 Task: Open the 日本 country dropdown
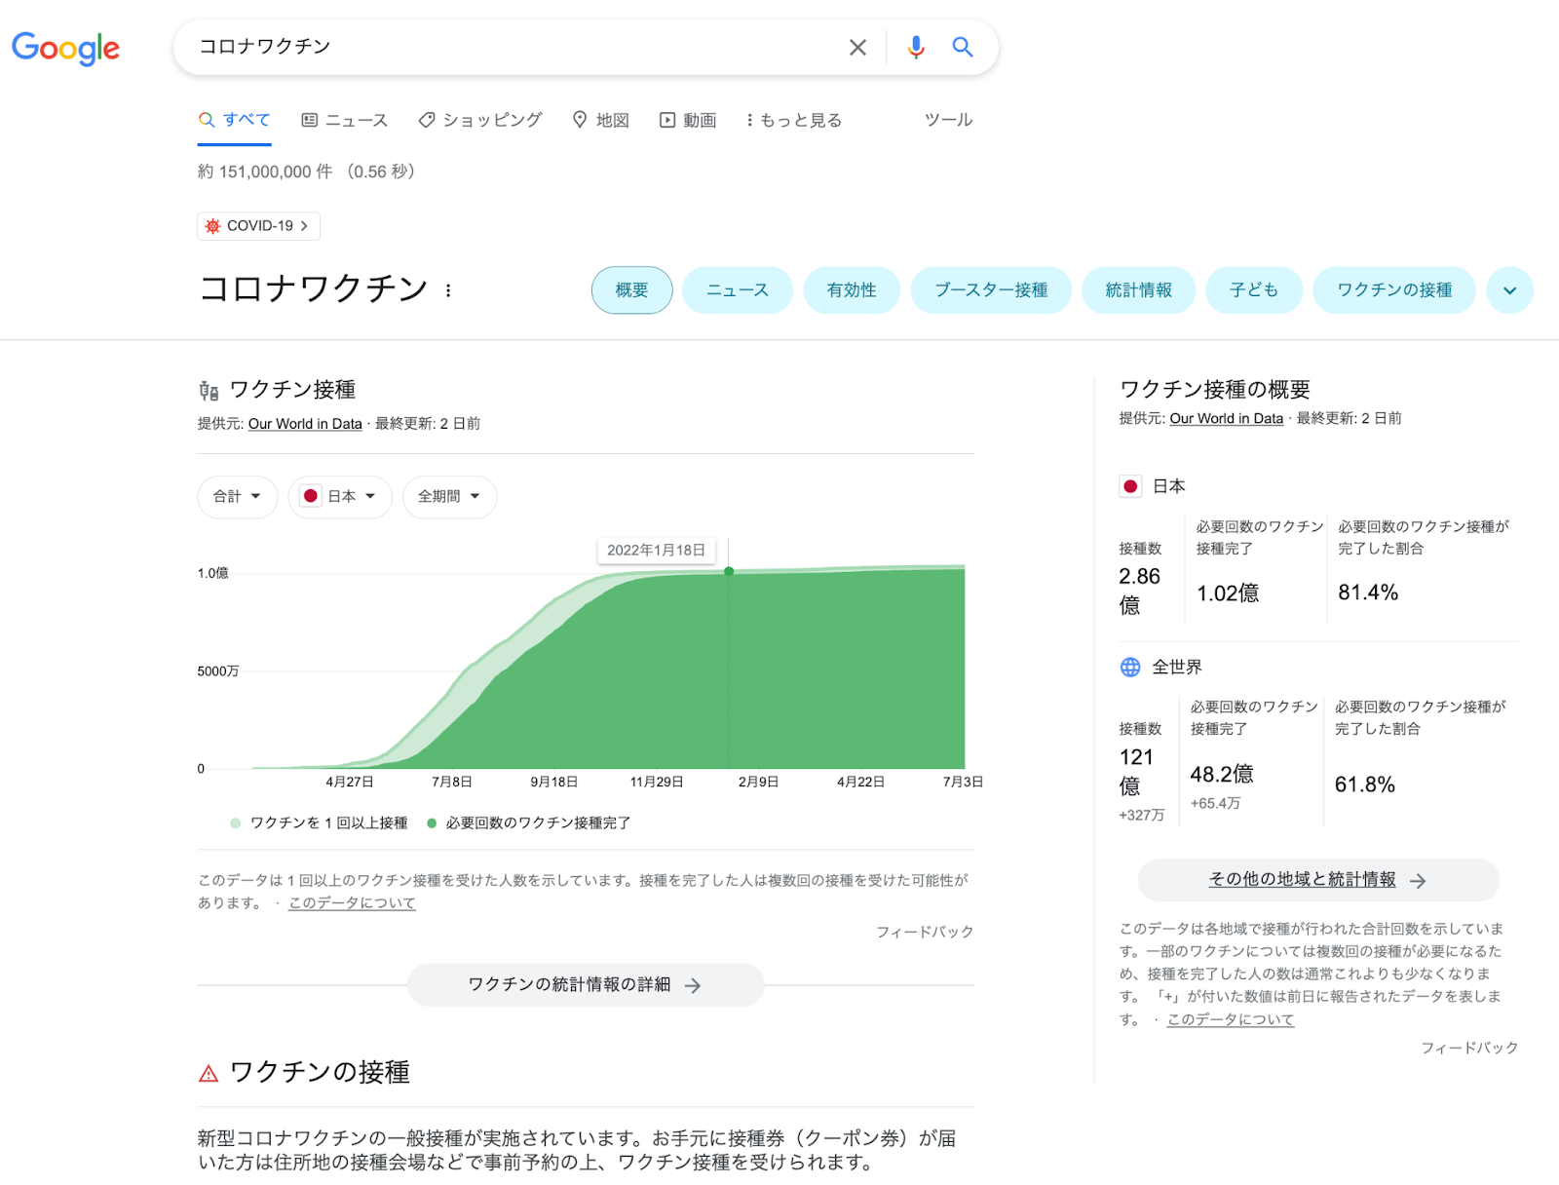pyautogui.click(x=339, y=497)
